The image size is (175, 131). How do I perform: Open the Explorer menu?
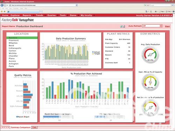tap(15, 15)
